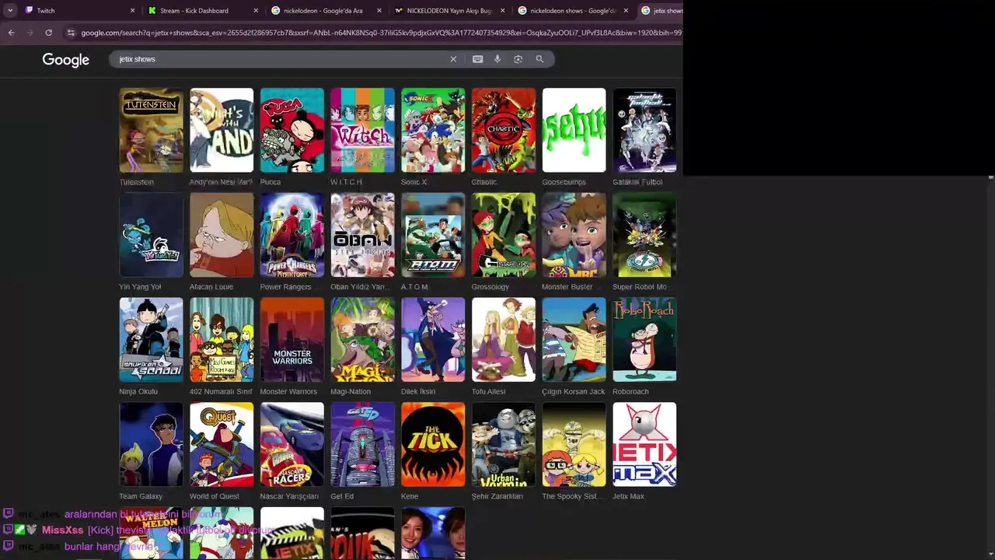Viewport: 995px width, 560px height.
Task: Open the Power Rangers thumbnail
Action: coord(292,235)
